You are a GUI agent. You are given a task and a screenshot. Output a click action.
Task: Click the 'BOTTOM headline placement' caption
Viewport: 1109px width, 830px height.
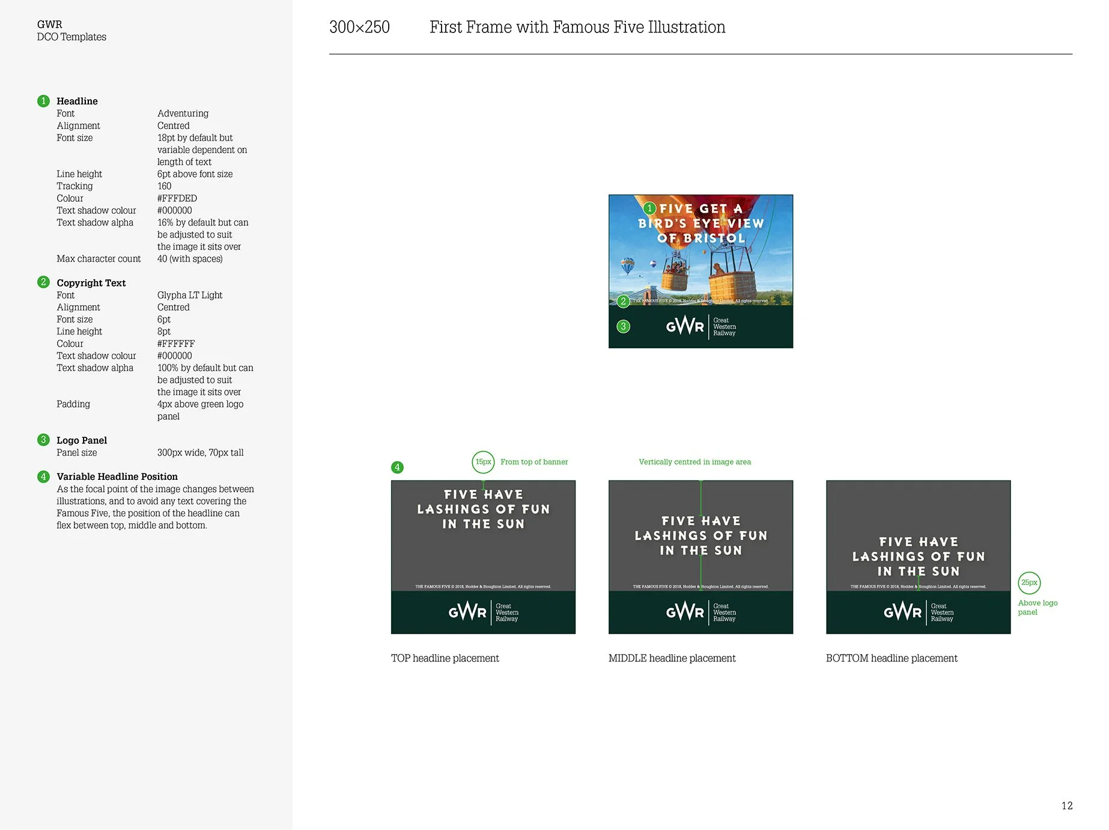(892, 658)
